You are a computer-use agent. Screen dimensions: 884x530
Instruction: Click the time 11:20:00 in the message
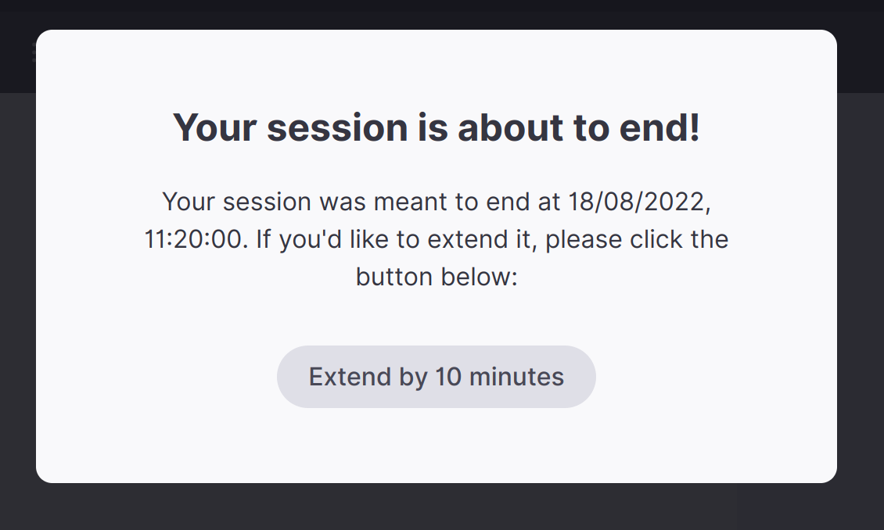tap(196, 239)
